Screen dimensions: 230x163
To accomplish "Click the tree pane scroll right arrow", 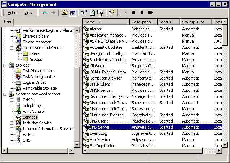I will point(71,150).
